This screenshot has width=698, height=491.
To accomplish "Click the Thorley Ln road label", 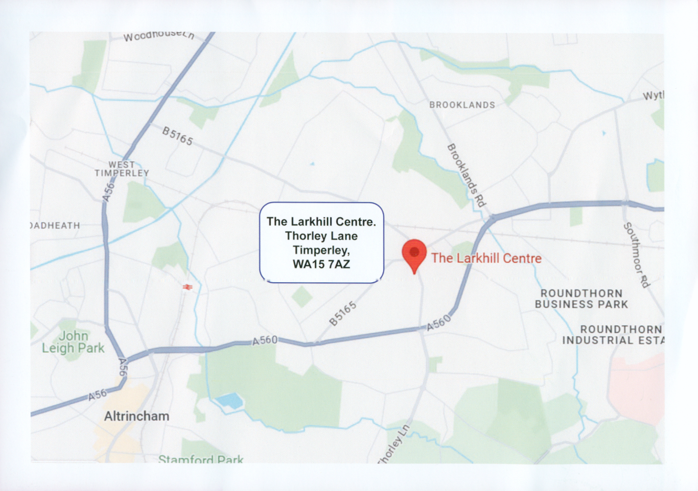I will click(x=394, y=444).
